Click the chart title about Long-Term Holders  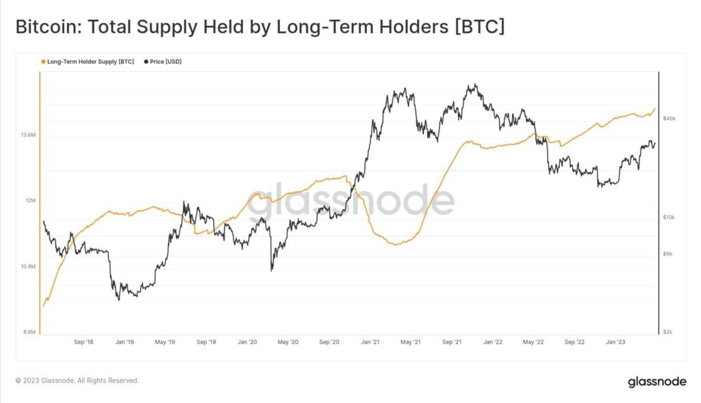pyautogui.click(x=259, y=28)
